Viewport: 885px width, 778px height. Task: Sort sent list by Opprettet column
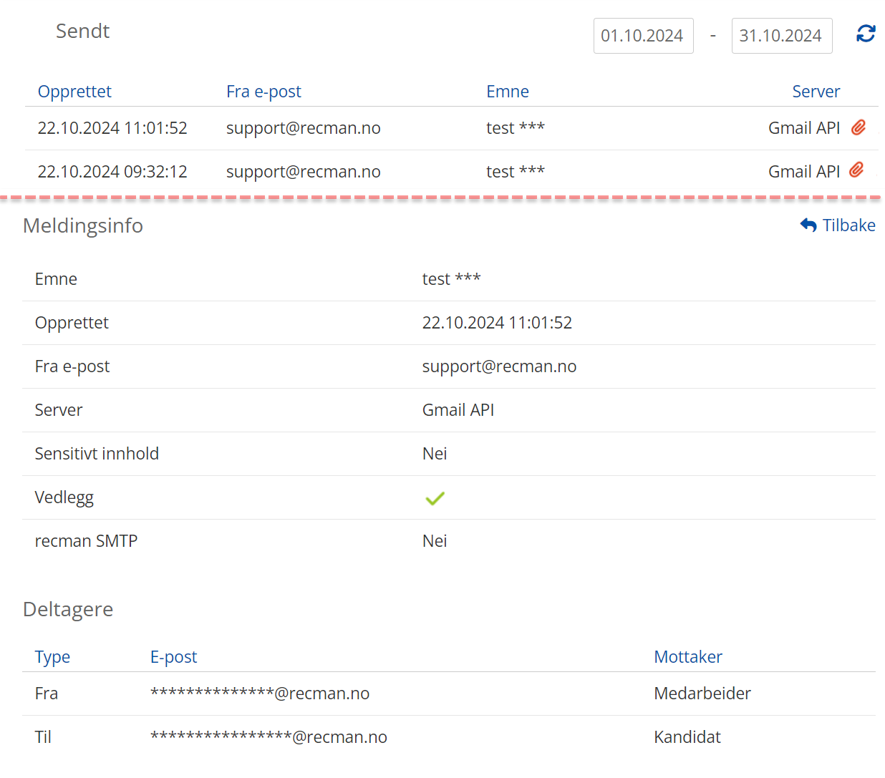[74, 92]
